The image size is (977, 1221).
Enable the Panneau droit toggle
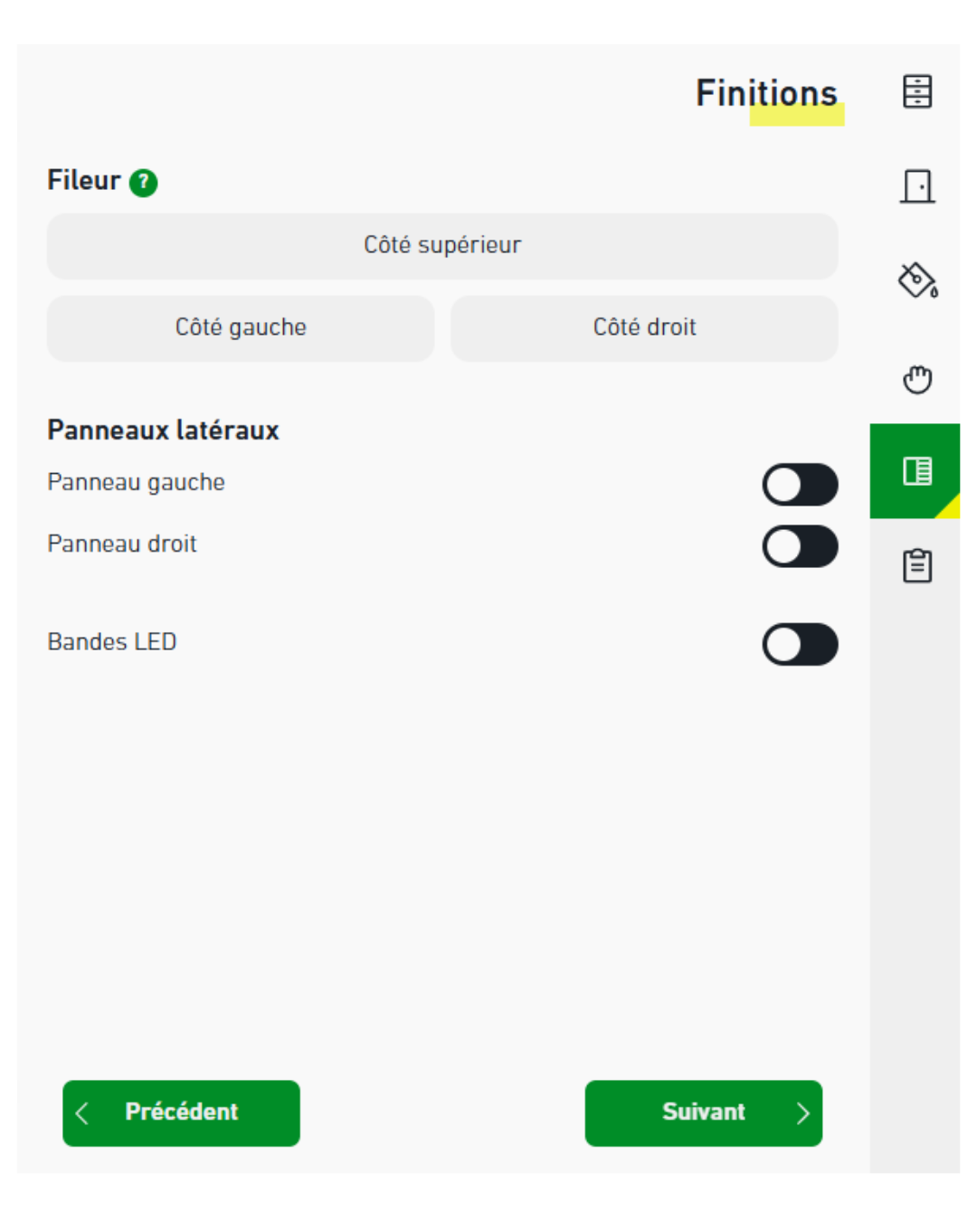[x=800, y=545]
